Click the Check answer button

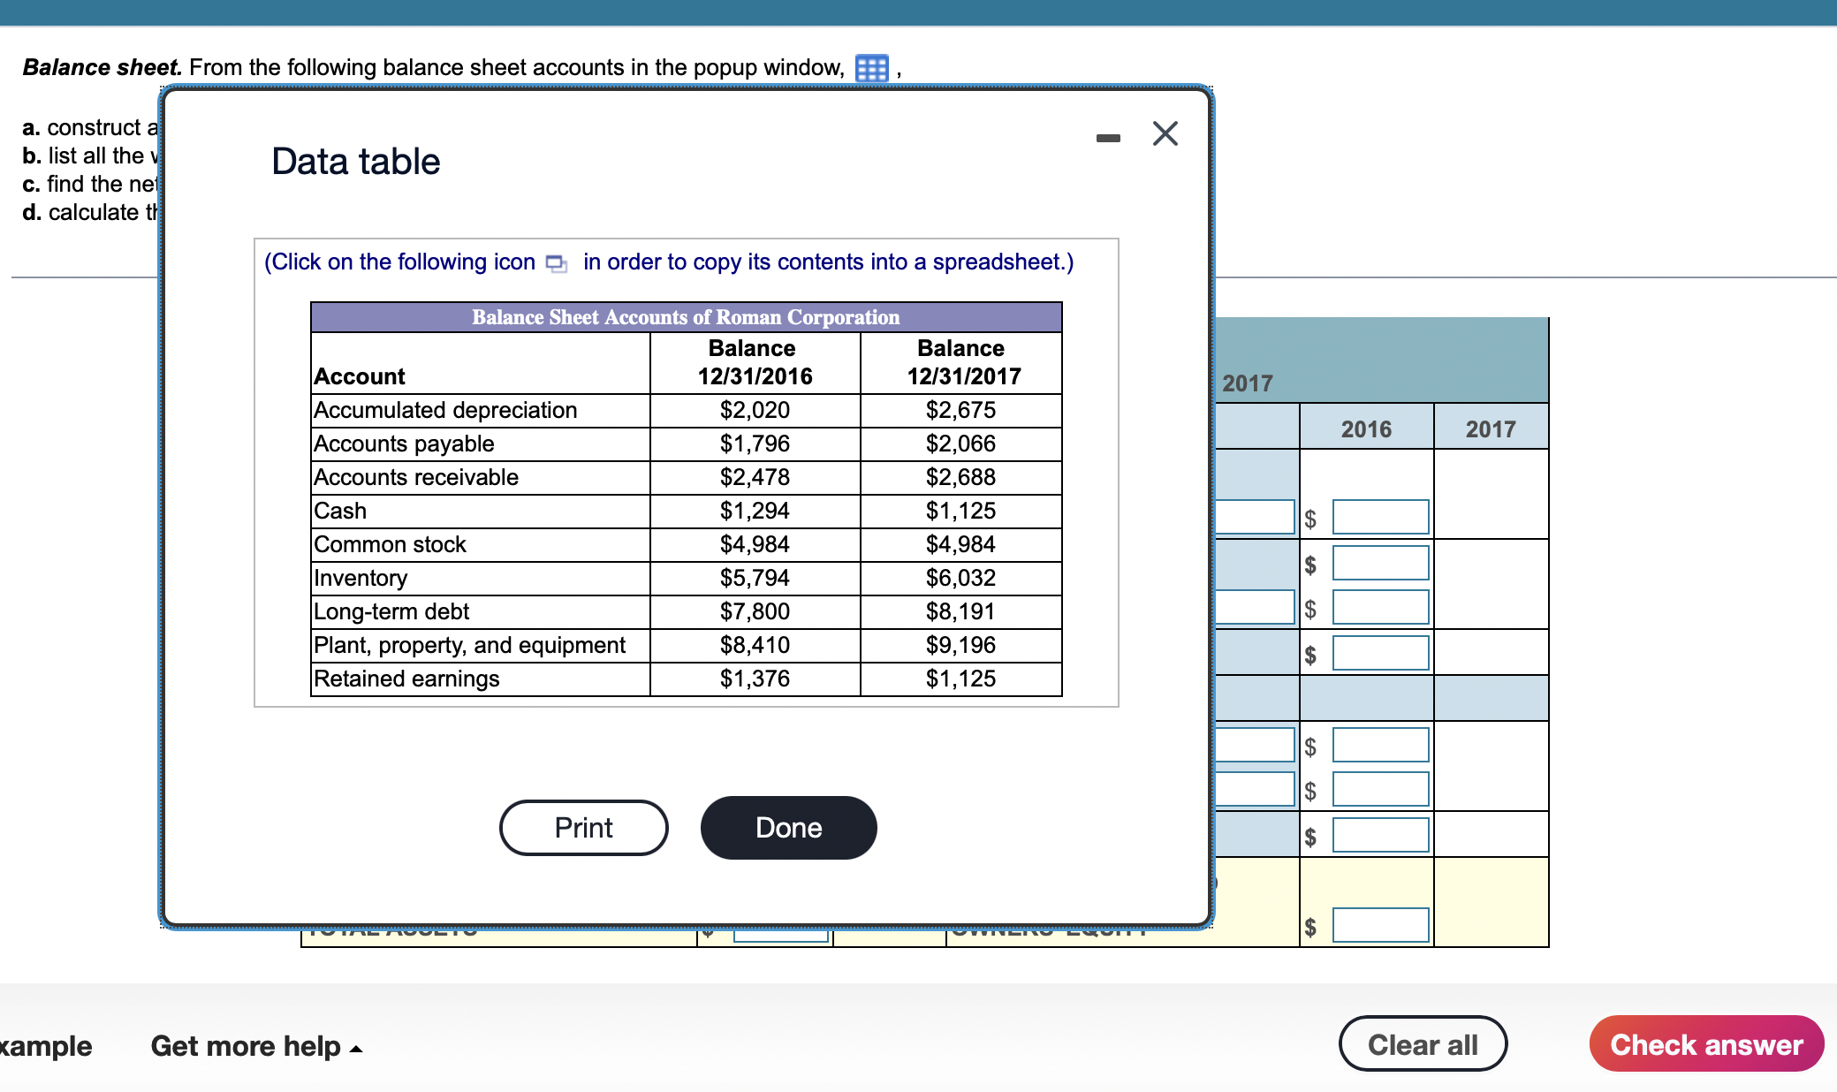tap(1706, 1044)
